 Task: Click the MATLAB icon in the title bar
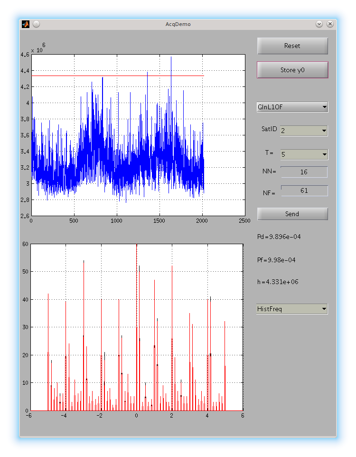[x=26, y=24]
